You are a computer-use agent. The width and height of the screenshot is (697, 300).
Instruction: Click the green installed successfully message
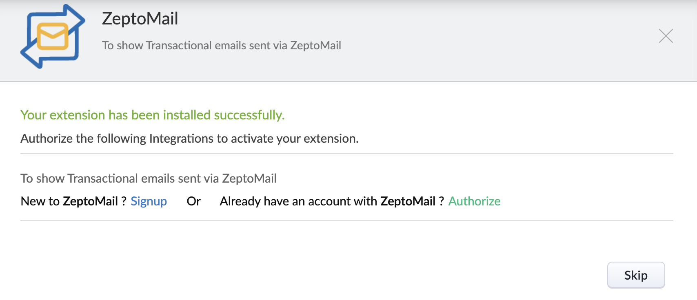(152, 115)
